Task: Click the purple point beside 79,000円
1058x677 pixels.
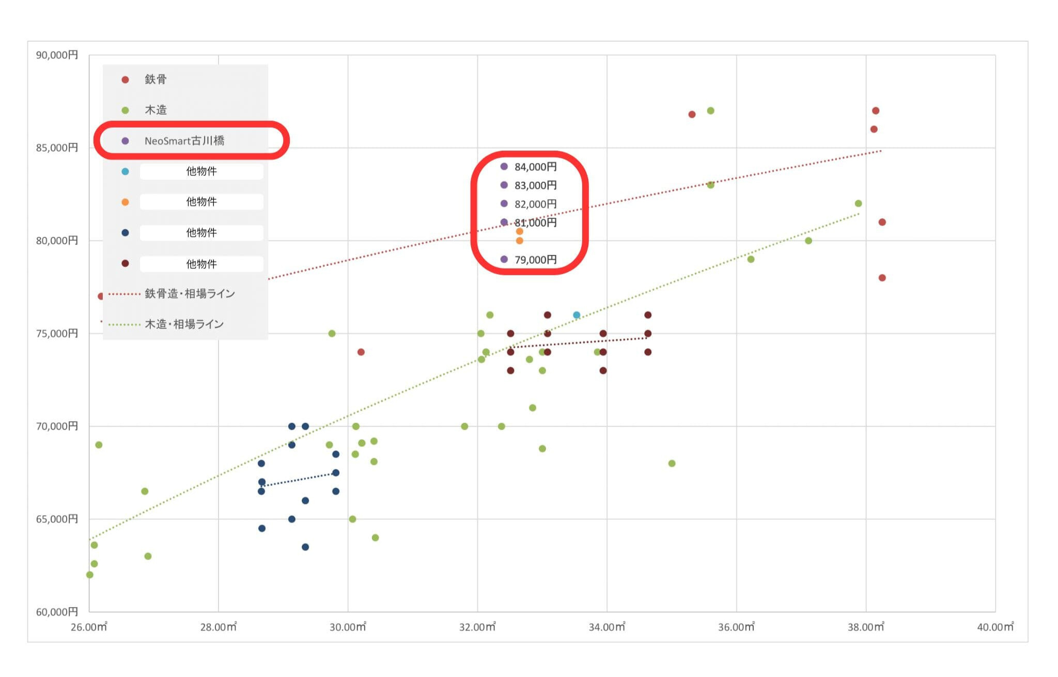Action: (504, 259)
